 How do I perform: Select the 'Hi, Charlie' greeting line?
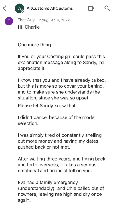[x=29, y=27]
